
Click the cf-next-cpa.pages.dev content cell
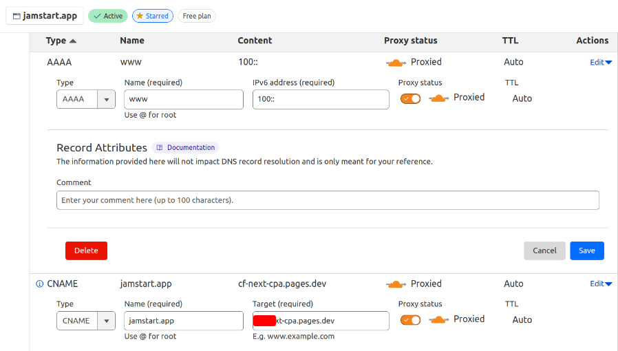282,284
